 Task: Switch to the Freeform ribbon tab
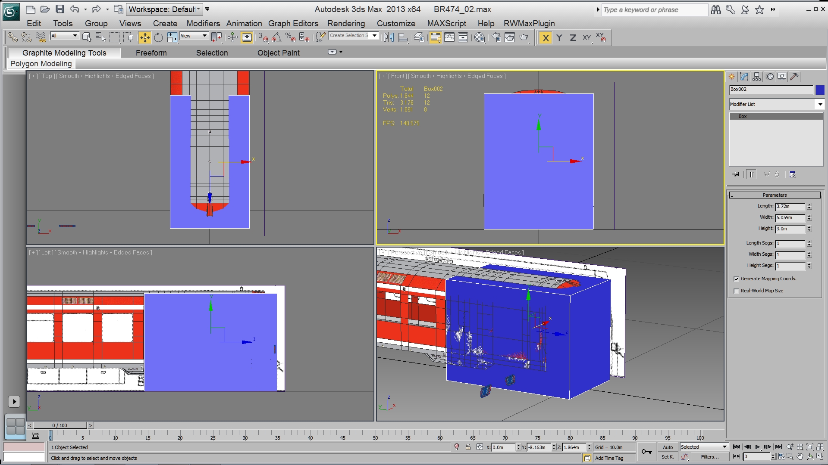click(x=151, y=53)
